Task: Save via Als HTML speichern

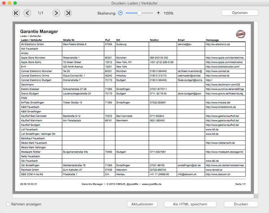Action: [190, 204]
